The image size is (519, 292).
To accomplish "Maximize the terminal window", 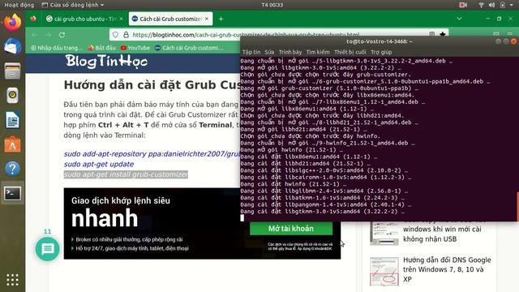I will pos(506,41).
